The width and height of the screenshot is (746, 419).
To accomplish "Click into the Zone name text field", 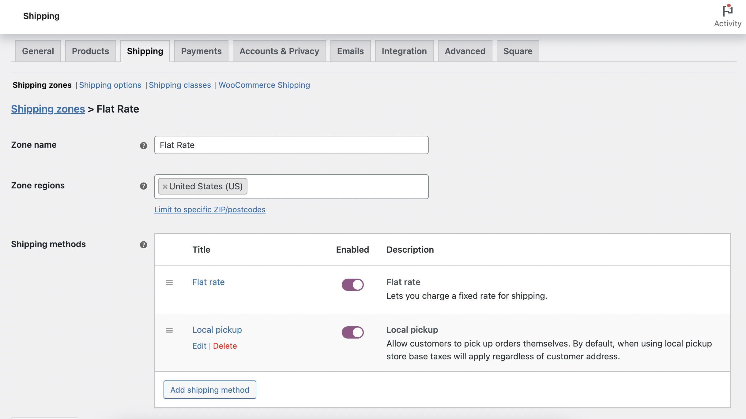I will point(291,145).
